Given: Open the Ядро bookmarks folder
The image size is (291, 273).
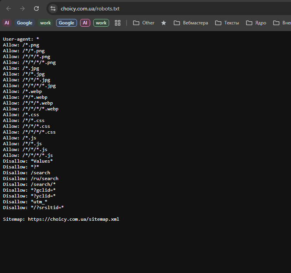Looking at the screenshot, I should tap(256, 23).
